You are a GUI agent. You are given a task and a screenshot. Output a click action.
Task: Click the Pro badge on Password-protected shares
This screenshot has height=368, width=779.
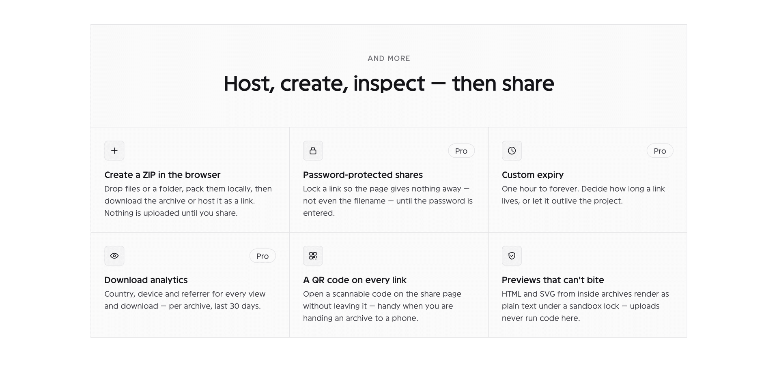pyautogui.click(x=461, y=151)
